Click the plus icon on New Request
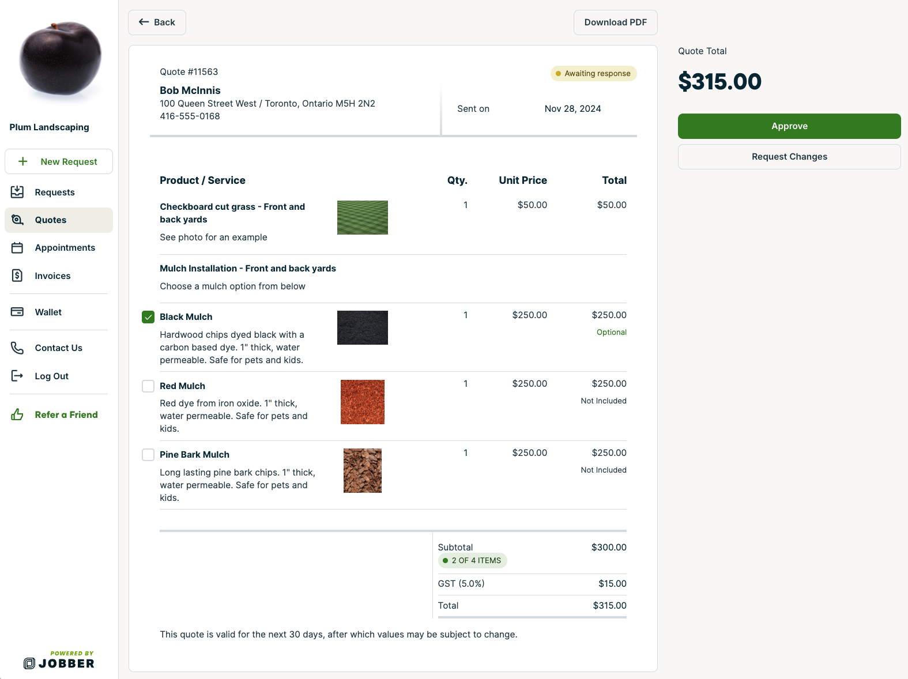908x679 pixels. pyautogui.click(x=23, y=161)
